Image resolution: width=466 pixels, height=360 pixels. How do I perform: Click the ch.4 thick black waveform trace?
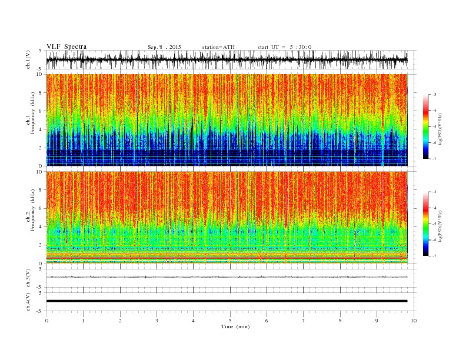pyautogui.click(x=227, y=301)
